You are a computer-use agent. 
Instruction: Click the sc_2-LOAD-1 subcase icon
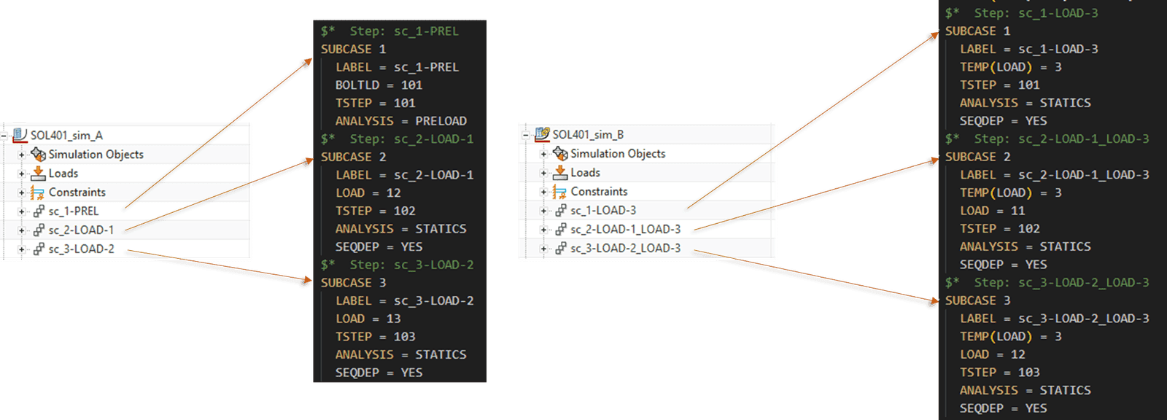[39, 230]
